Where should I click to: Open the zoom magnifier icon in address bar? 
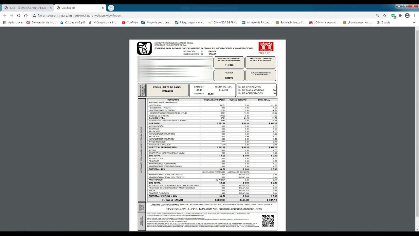pyautogui.click(x=377, y=15)
